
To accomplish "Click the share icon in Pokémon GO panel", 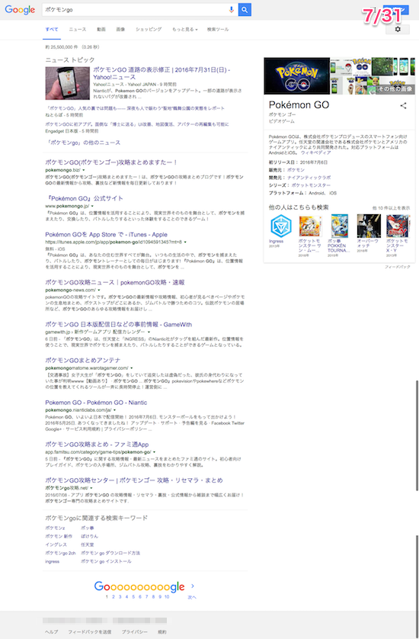I will click(403, 105).
